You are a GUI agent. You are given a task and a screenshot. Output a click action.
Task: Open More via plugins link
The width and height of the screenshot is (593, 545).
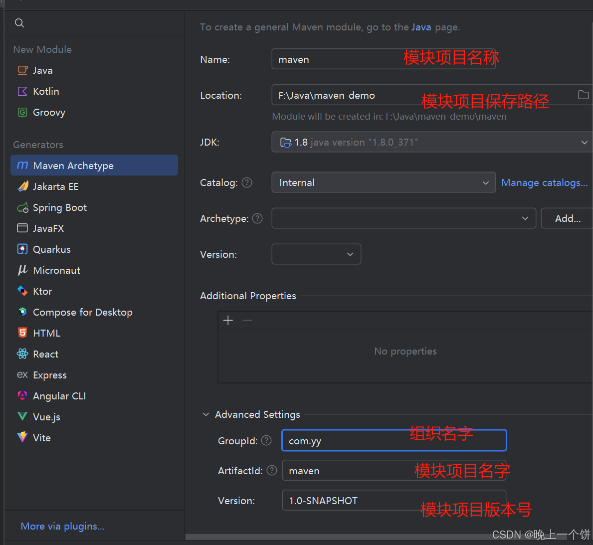[x=62, y=526]
